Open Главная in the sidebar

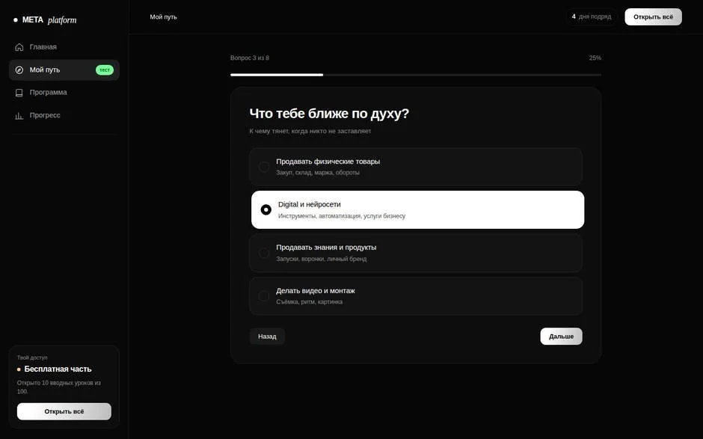point(64,47)
